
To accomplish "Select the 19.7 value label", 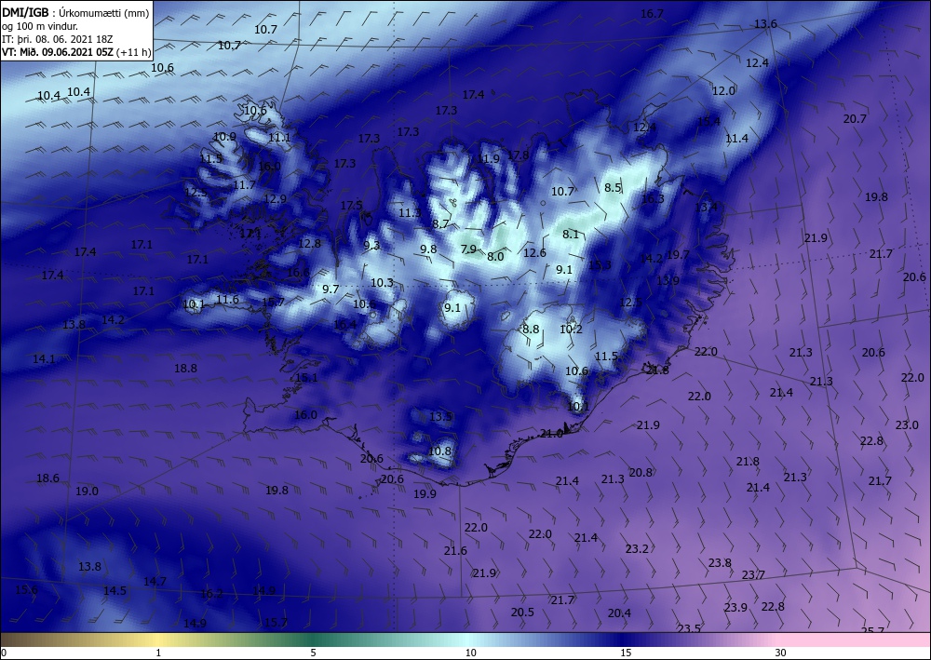I will pos(678,255).
